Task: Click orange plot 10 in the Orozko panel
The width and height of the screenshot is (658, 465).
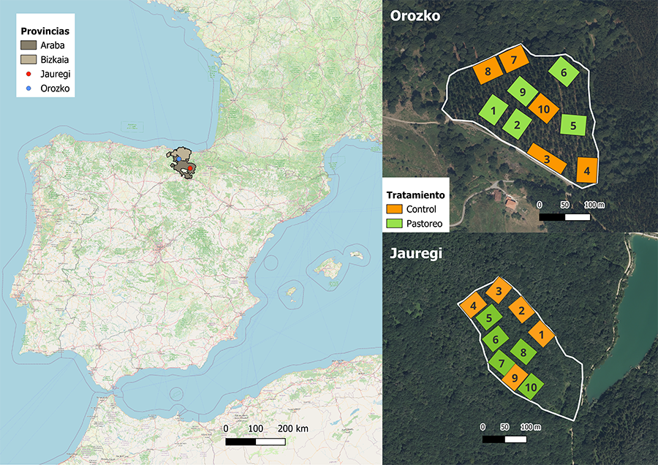Action: [543, 109]
